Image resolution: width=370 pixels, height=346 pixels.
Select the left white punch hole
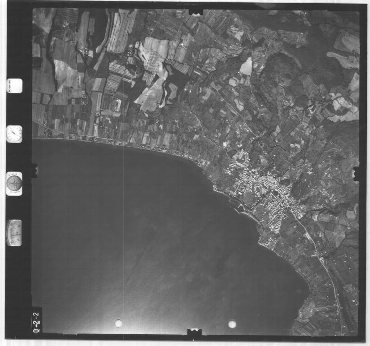118,323
